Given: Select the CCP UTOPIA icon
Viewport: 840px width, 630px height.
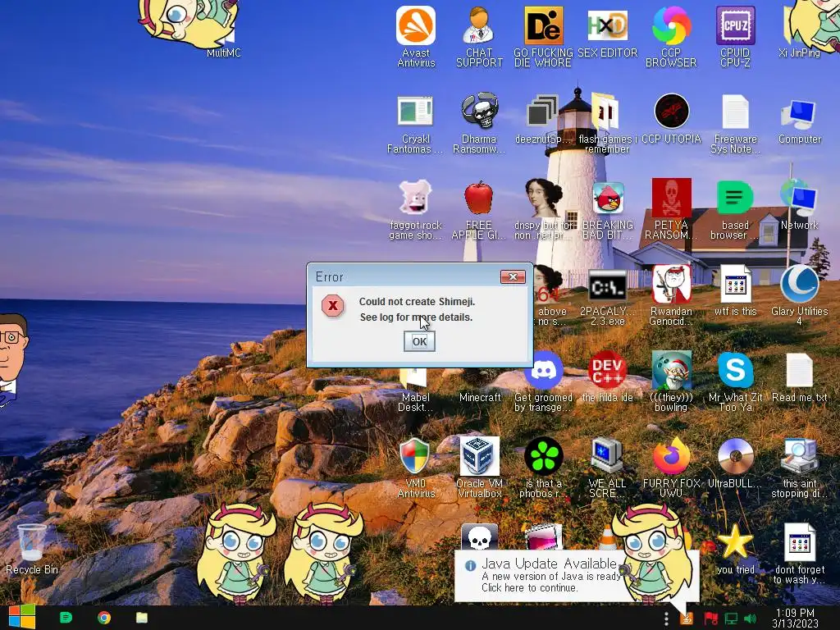Looking at the screenshot, I should (671, 119).
